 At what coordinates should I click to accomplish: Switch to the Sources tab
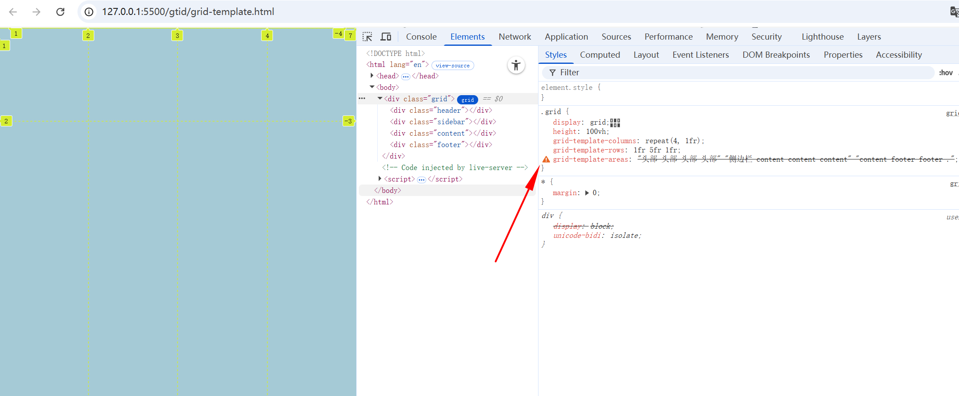pyautogui.click(x=616, y=37)
